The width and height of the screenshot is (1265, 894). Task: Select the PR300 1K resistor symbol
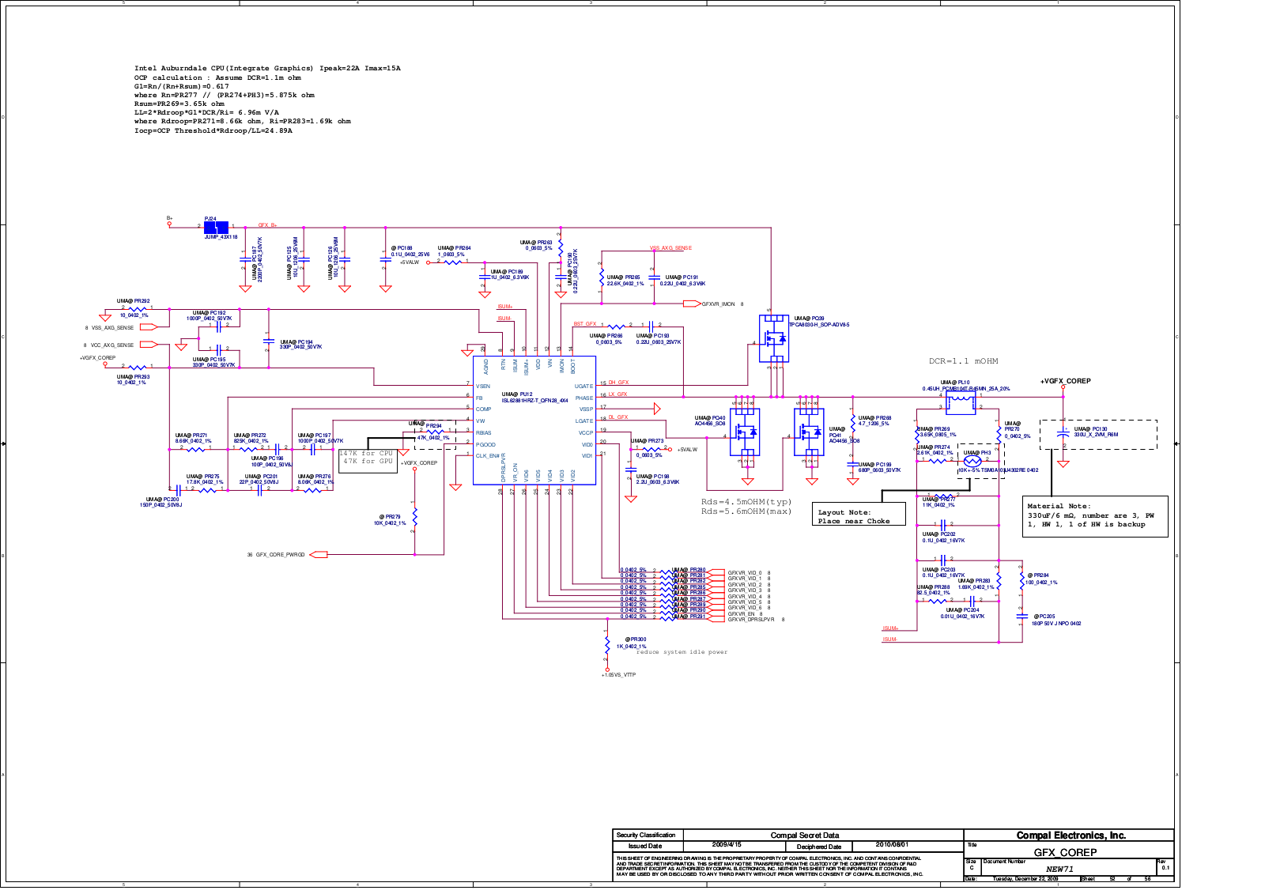point(606,646)
